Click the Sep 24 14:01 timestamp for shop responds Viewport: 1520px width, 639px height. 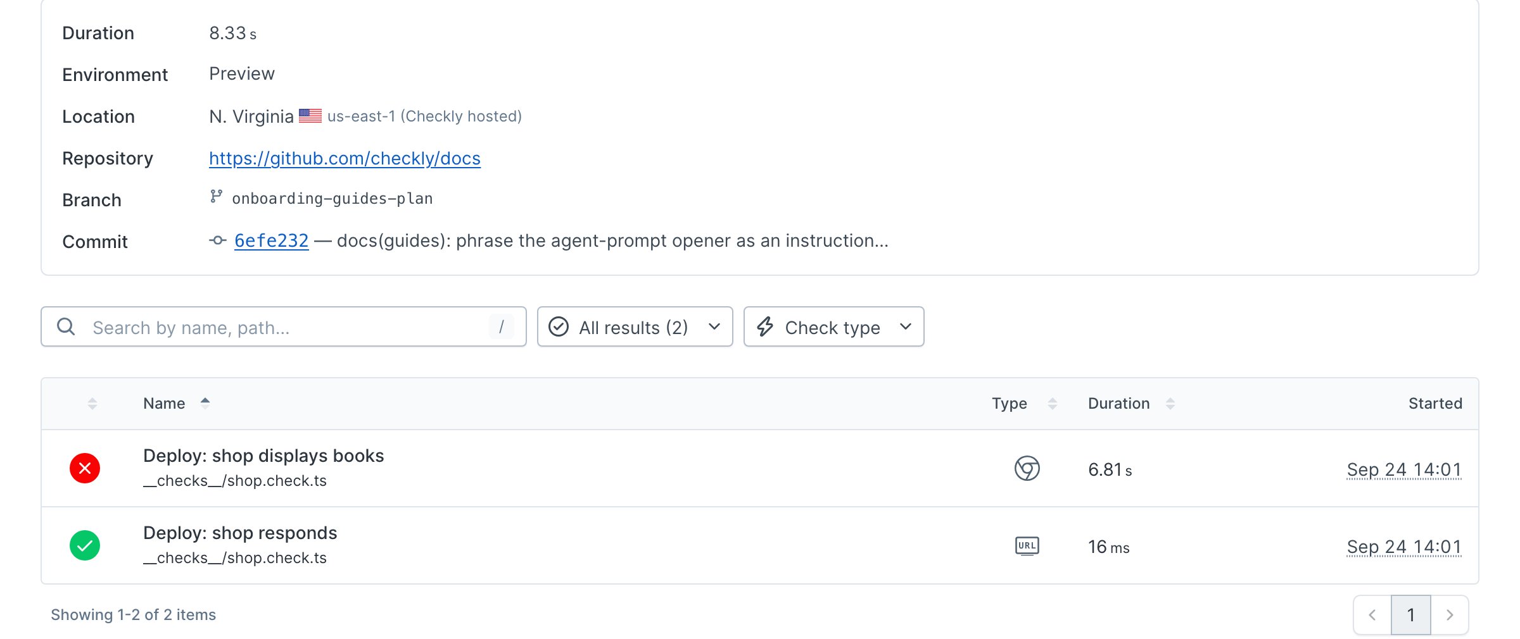(x=1404, y=547)
